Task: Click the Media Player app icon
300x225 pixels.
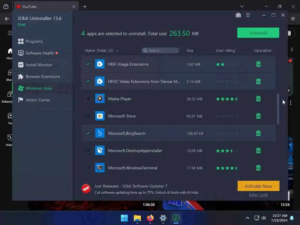Action: (100, 98)
